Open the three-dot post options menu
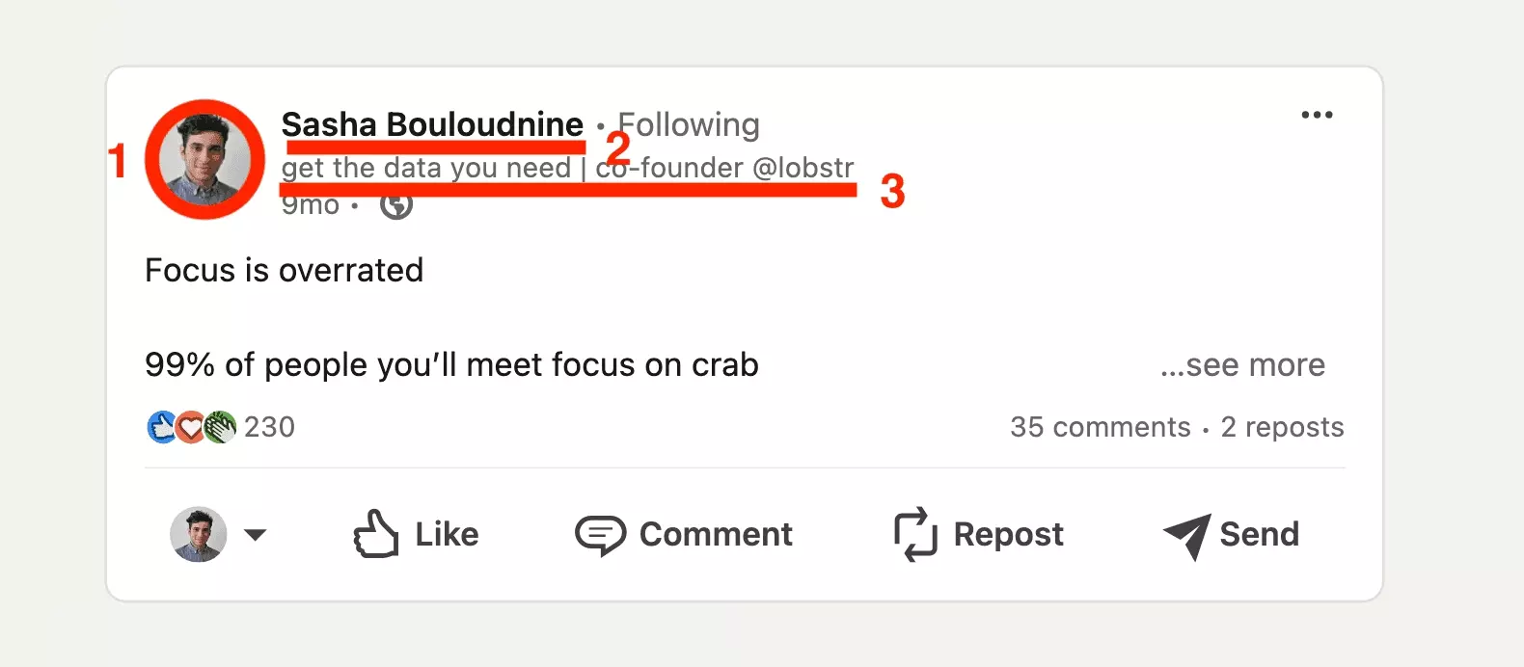The image size is (1524, 667). pyautogui.click(x=1318, y=114)
